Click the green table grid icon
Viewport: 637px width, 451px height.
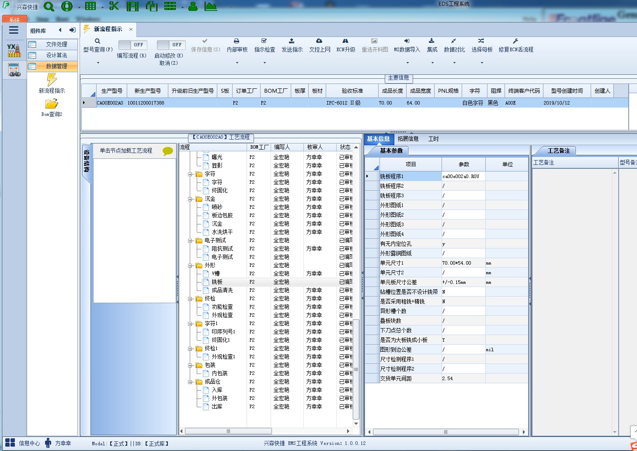(91, 6)
